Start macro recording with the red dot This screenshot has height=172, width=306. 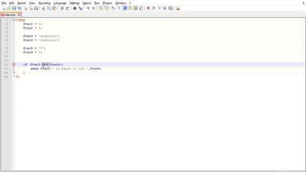tap(148, 8)
